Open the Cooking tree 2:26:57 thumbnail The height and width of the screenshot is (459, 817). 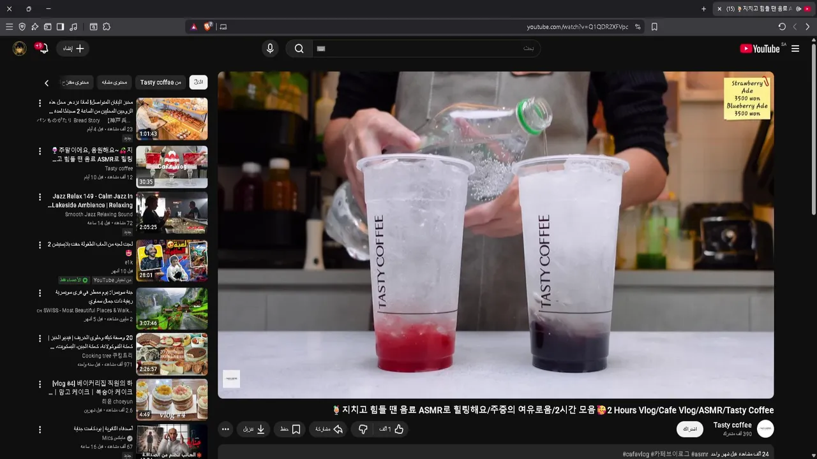point(172,354)
